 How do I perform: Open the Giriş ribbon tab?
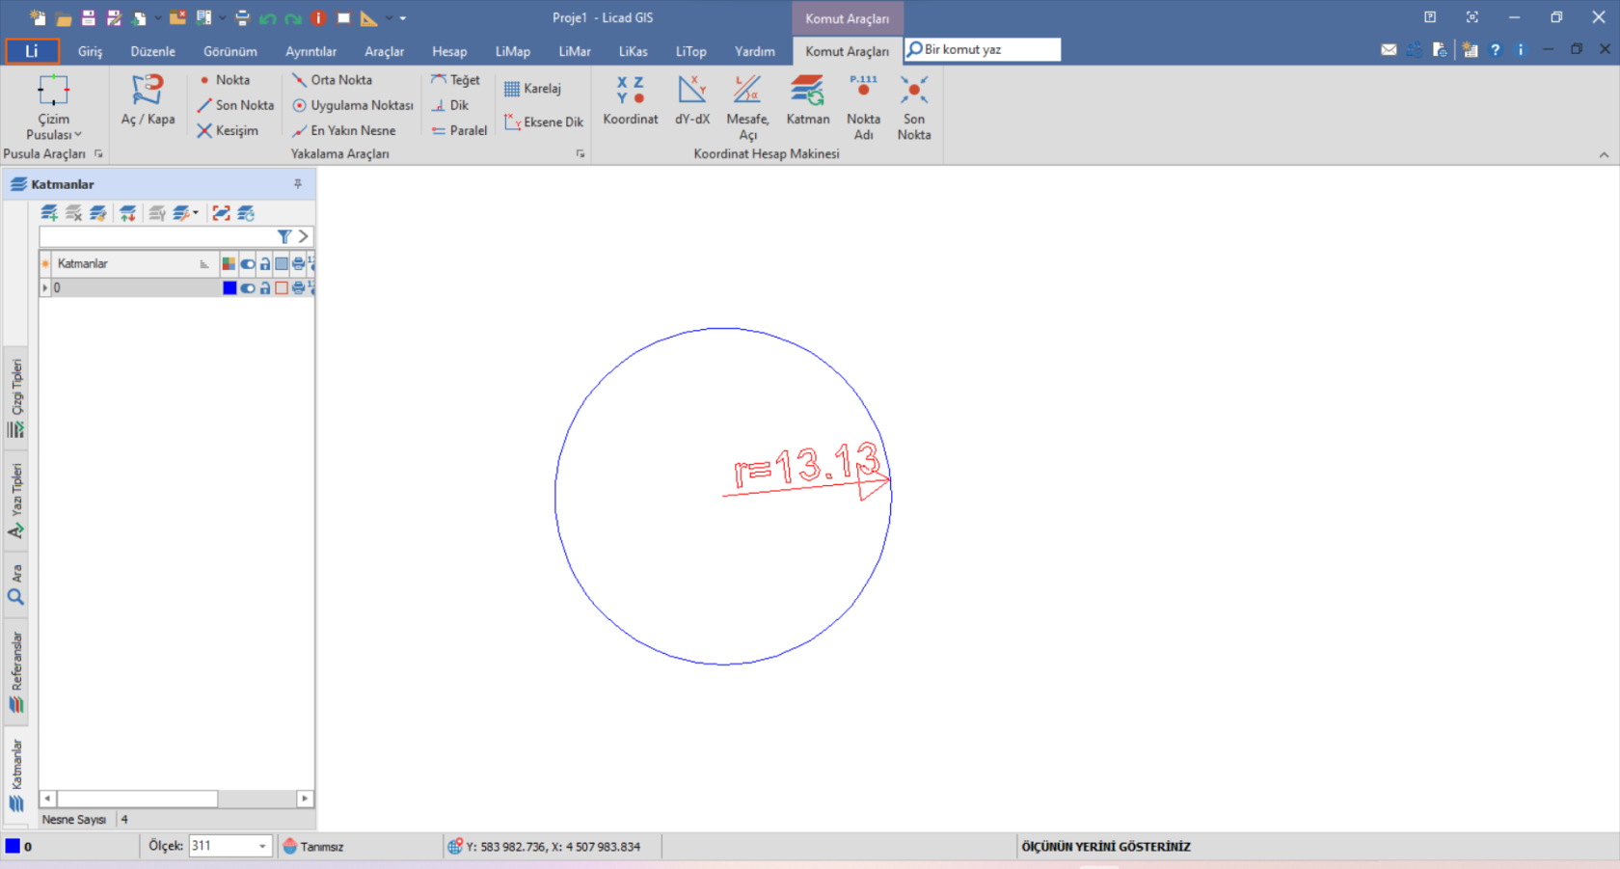point(90,51)
